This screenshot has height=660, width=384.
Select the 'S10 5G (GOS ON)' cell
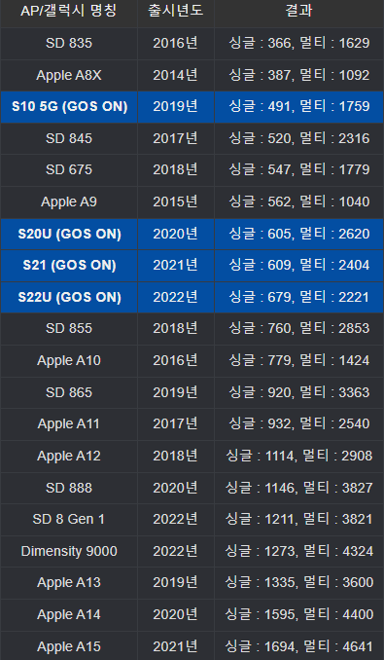(x=69, y=107)
